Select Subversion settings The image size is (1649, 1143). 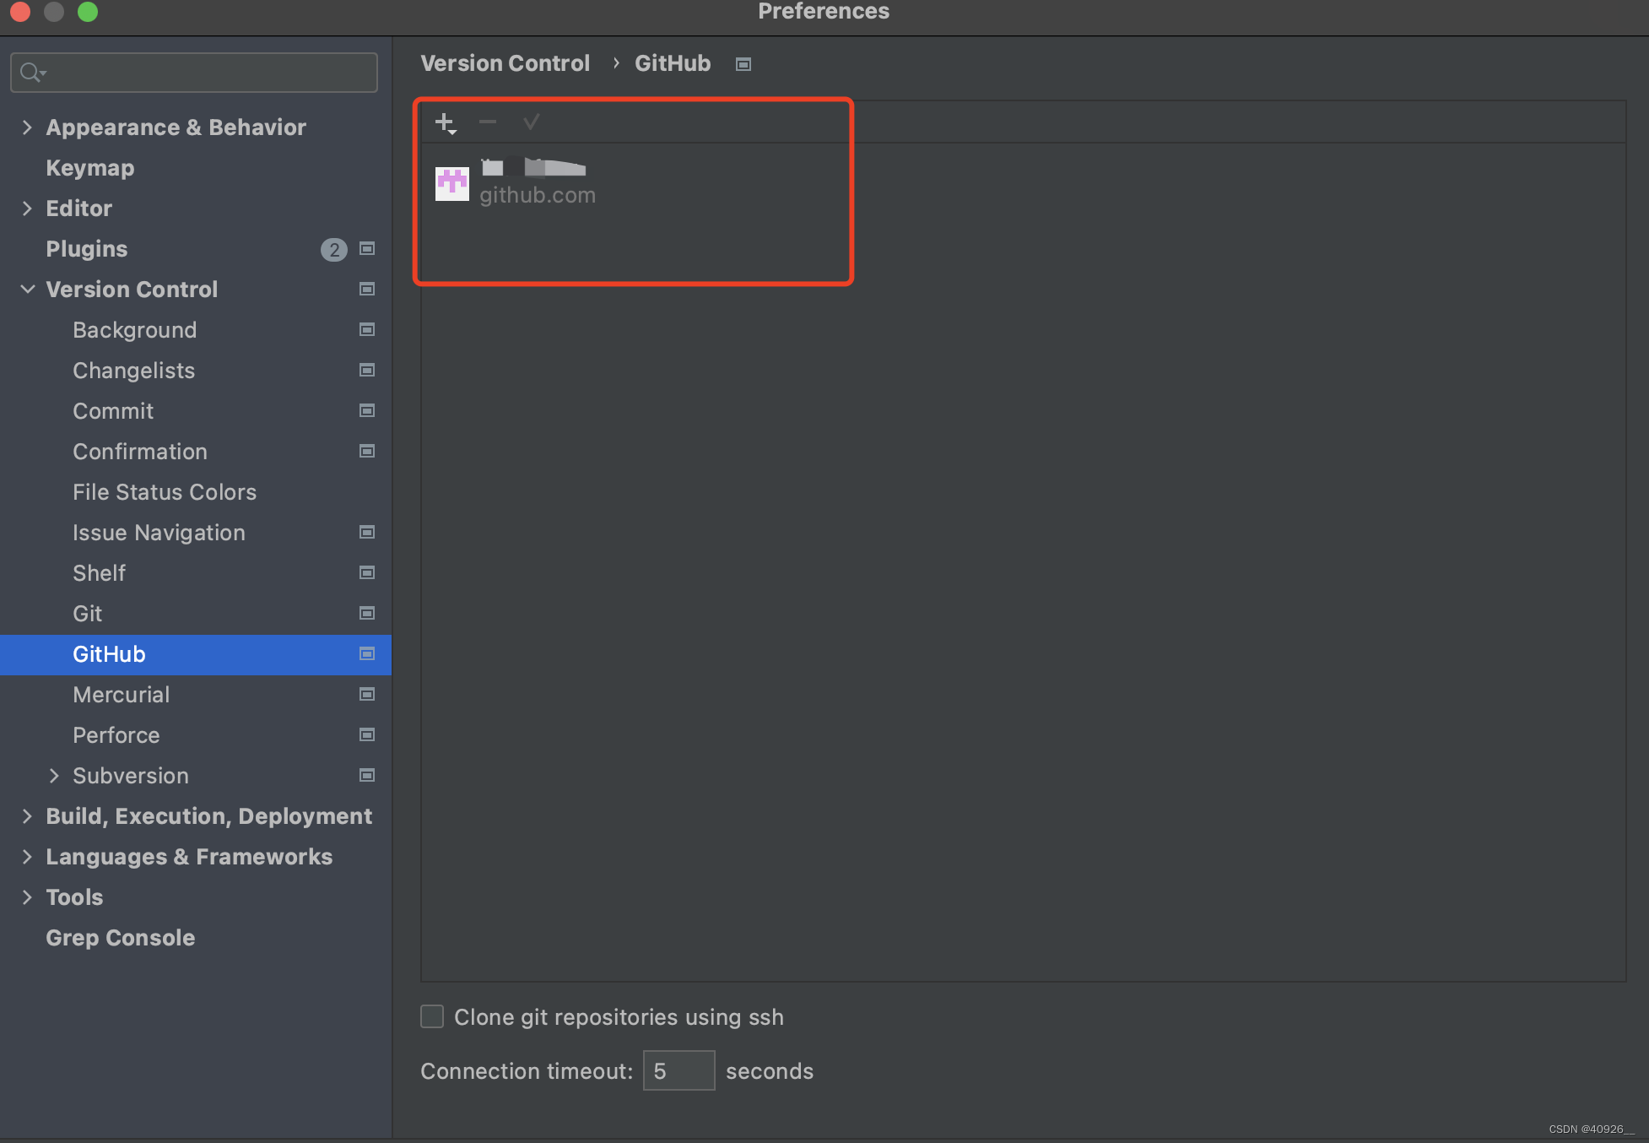(130, 776)
